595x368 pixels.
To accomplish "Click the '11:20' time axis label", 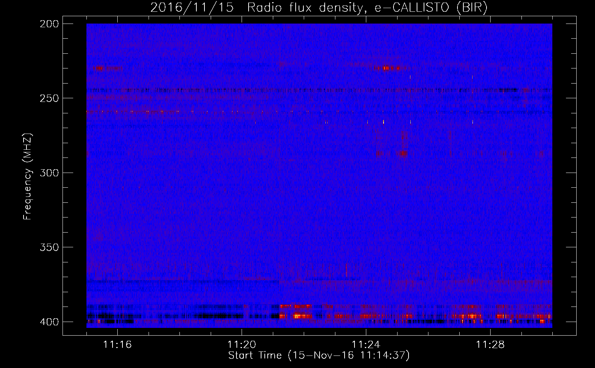I will click(242, 345).
